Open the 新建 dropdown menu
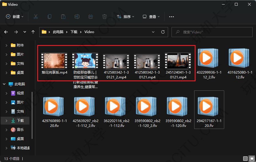Screen dimensions: 256x162 [x=15, y=17]
